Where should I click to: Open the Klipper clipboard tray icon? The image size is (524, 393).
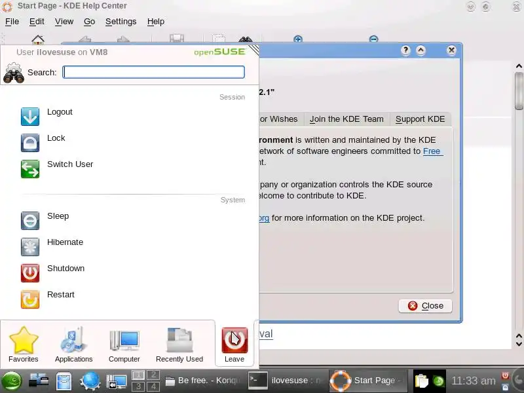(421, 381)
